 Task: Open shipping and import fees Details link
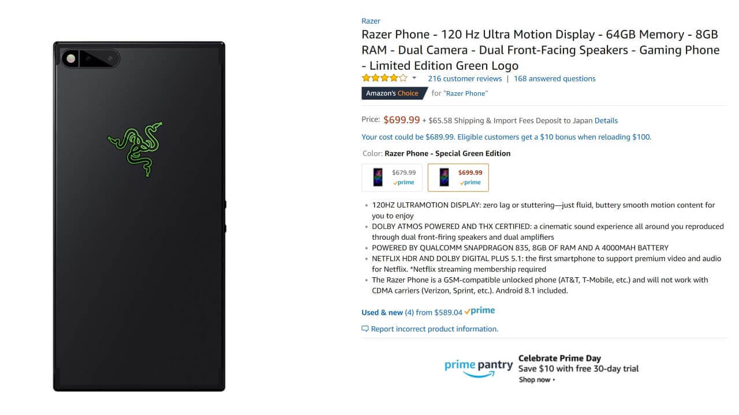click(x=606, y=121)
